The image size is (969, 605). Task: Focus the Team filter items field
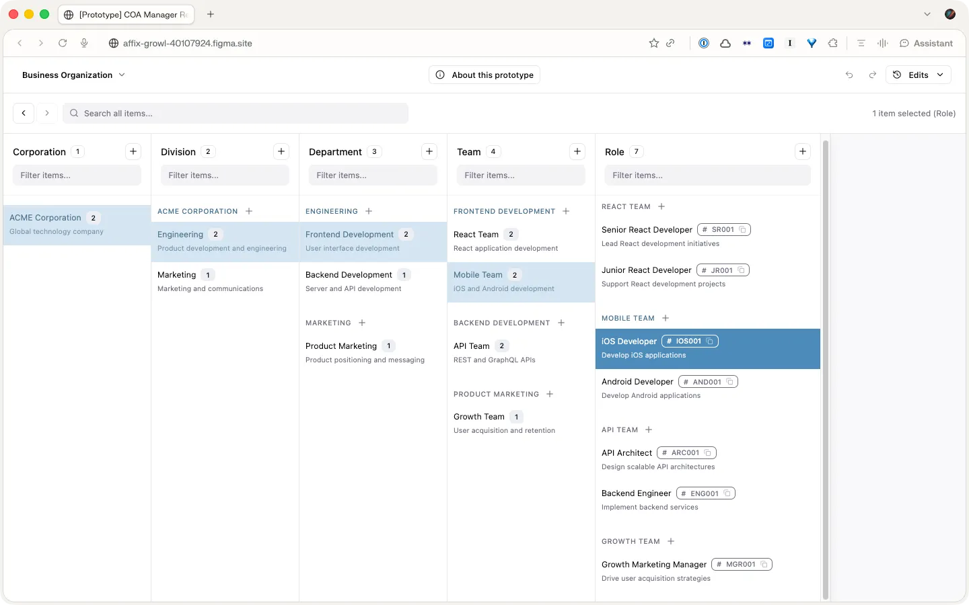pyautogui.click(x=521, y=175)
